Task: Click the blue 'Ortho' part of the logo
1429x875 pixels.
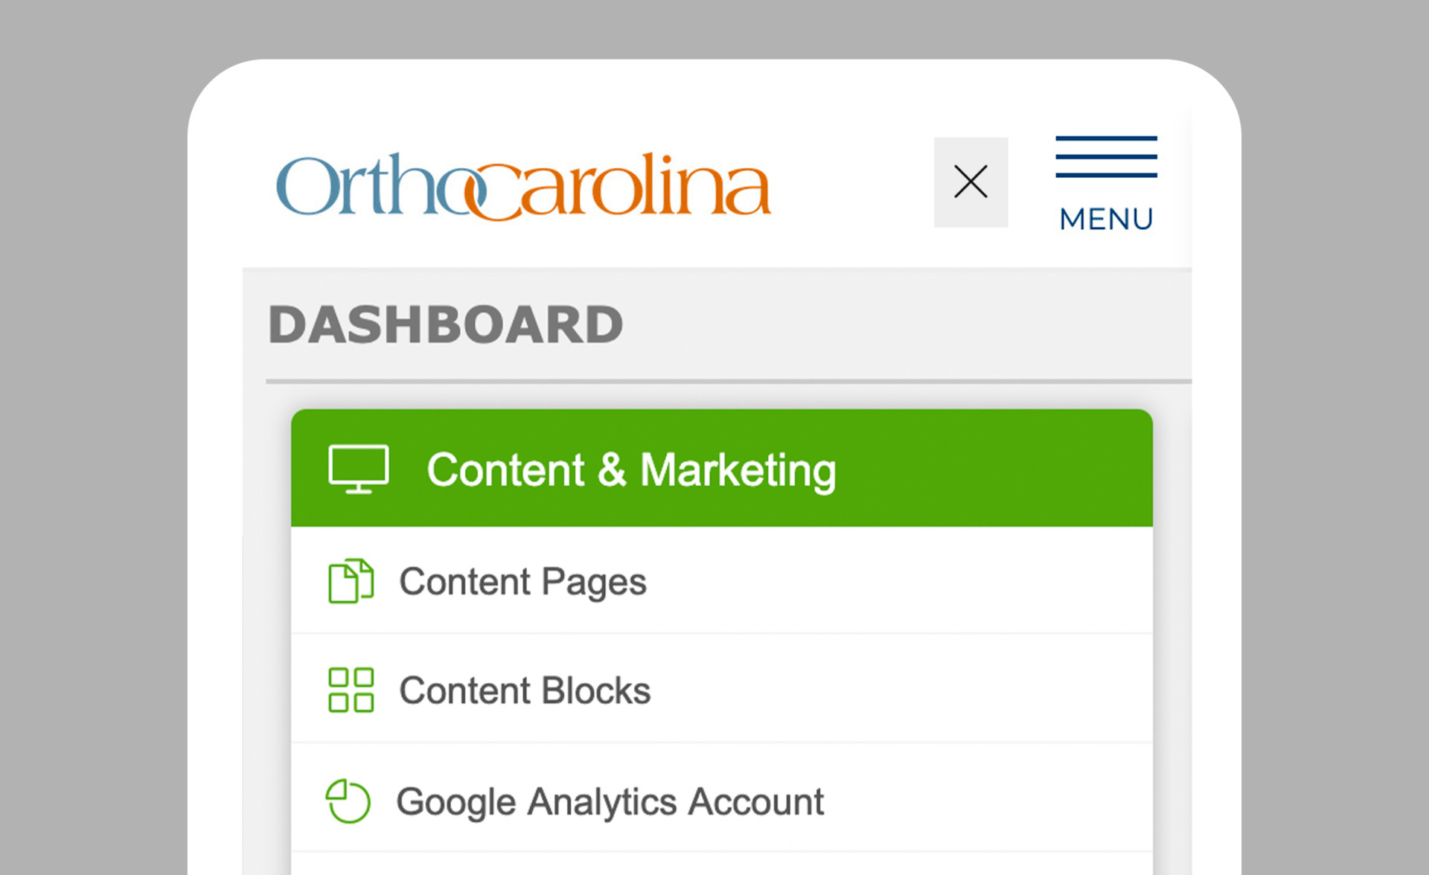Action: point(357,186)
